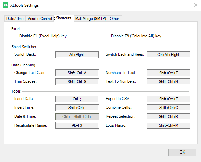
Task: Switch to the Date/Time tab
Action: [x=15, y=19]
